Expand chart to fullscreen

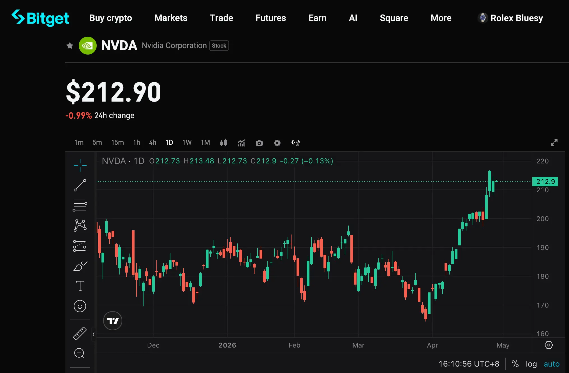pos(554,143)
